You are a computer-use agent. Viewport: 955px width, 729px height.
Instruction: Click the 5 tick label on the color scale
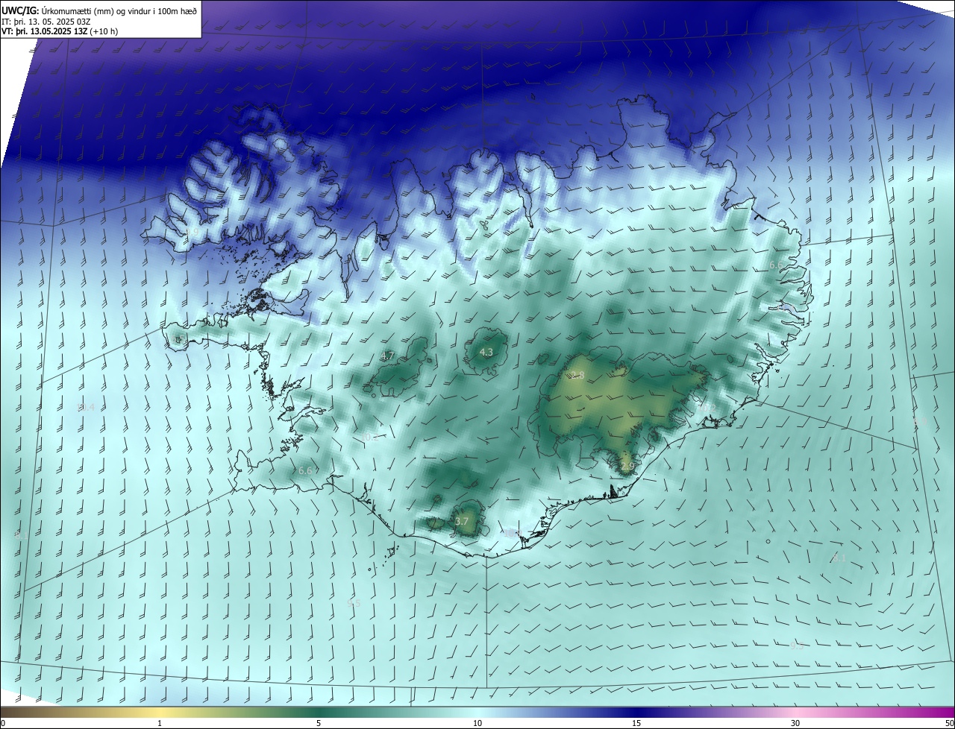(319, 723)
